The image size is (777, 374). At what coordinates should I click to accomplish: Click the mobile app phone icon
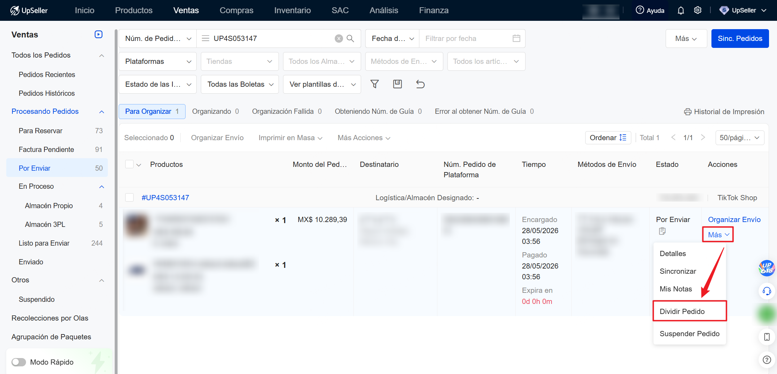(767, 337)
